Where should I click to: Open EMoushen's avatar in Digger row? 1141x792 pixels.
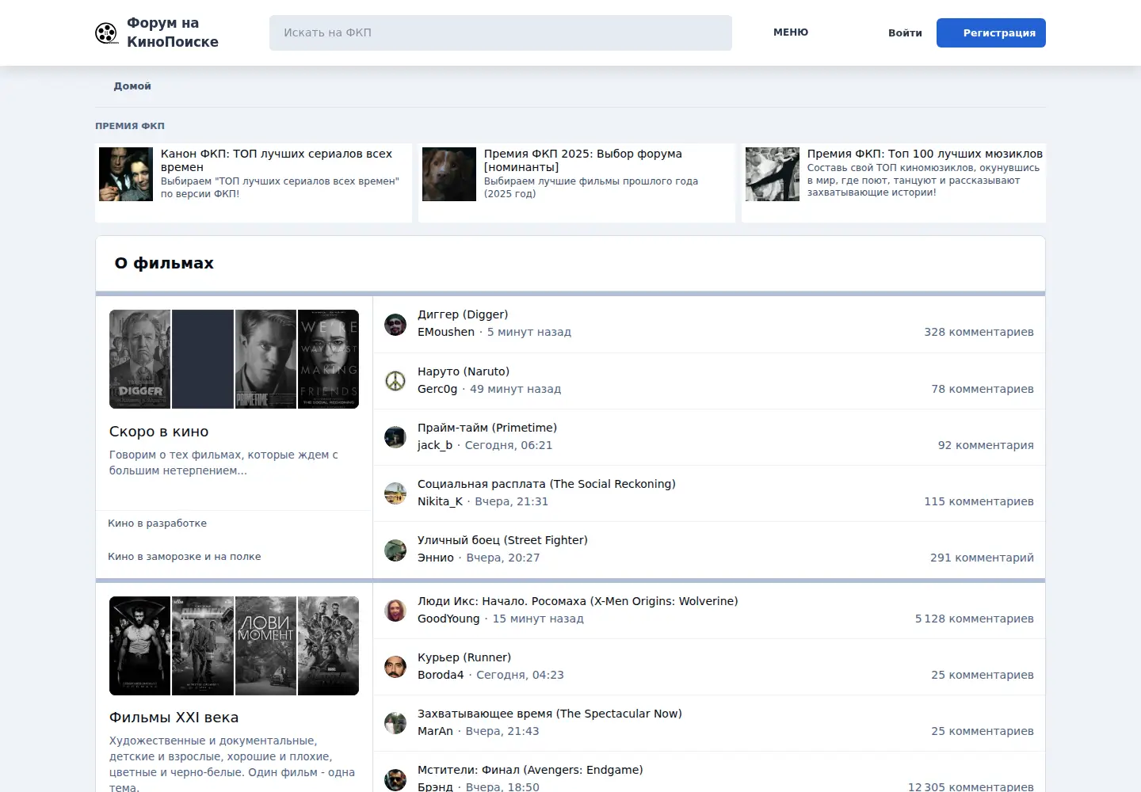click(395, 324)
